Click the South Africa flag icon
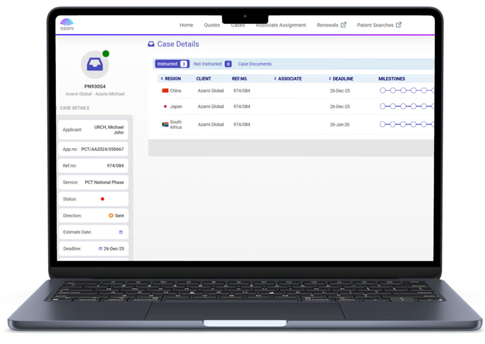The image size is (485, 344). (165, 125)
